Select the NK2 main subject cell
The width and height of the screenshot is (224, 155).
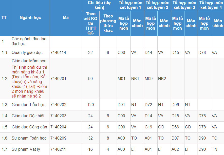click(x=162, y=79)
